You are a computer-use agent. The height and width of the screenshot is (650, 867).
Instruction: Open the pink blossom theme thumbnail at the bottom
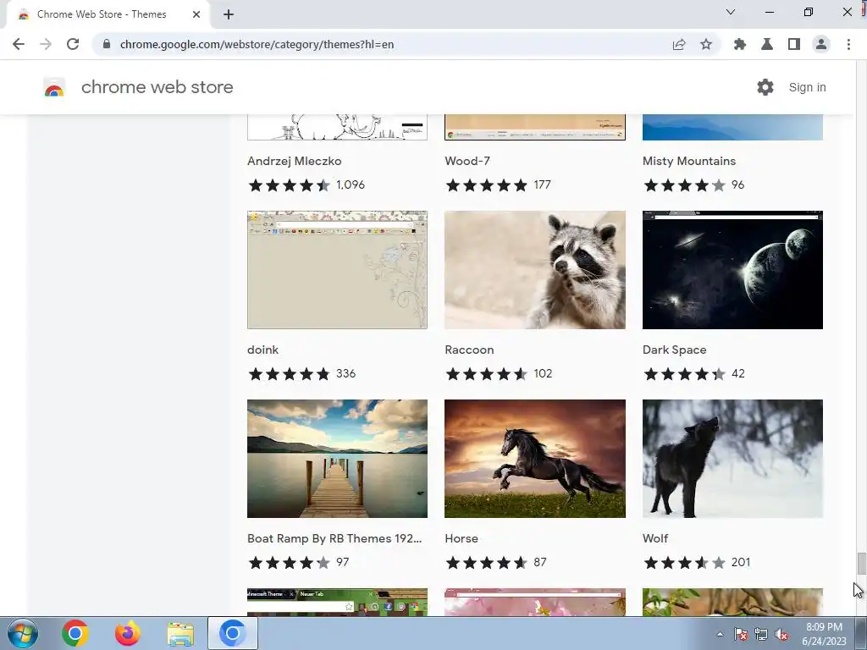point(535,602)
